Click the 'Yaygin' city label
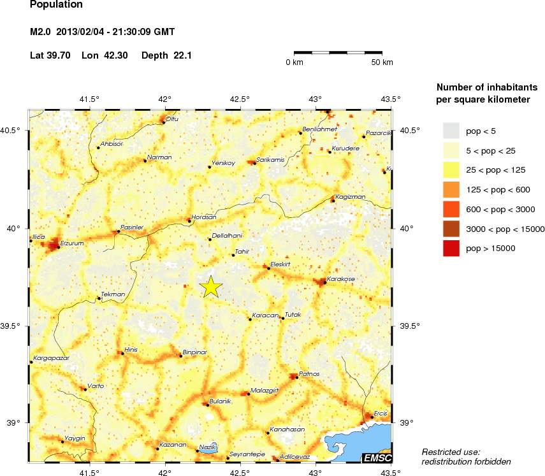545x476 pixels. pos(75,438)
